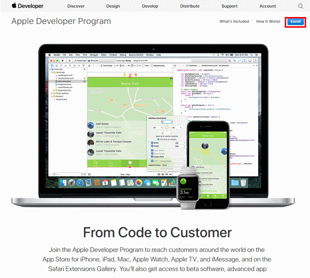Jump to What's Included
310x278 pixels.
point(234,21)
